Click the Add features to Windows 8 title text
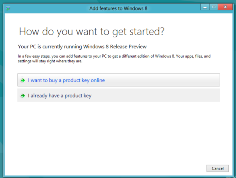Viewport: 236px width, 178px height. pyautogui.click(x=118, y=8)
